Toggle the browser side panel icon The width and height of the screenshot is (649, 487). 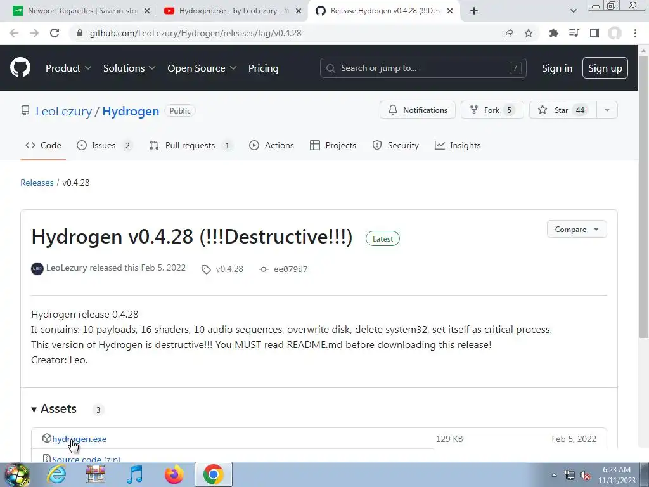pyautogui.click(x=594, y=33)
